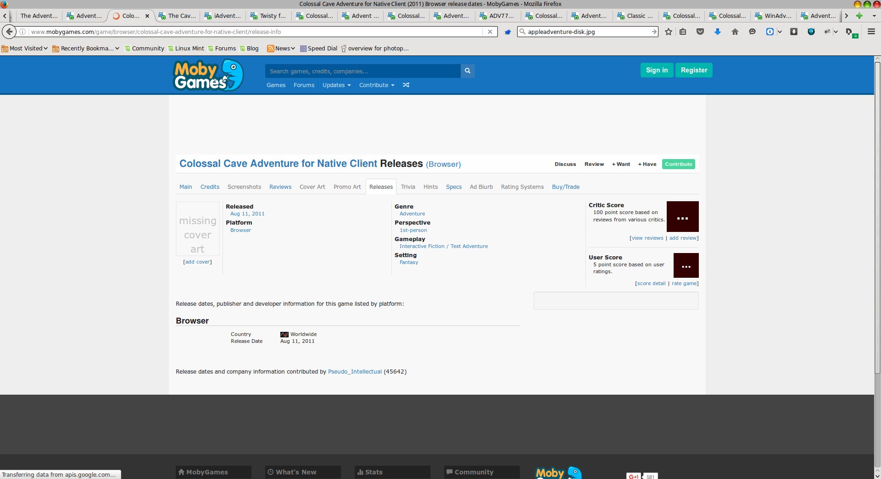Open the Pseudo_Intellectual contributor link
This screenshot has width=881, height=479.
(x=355, y=372)
